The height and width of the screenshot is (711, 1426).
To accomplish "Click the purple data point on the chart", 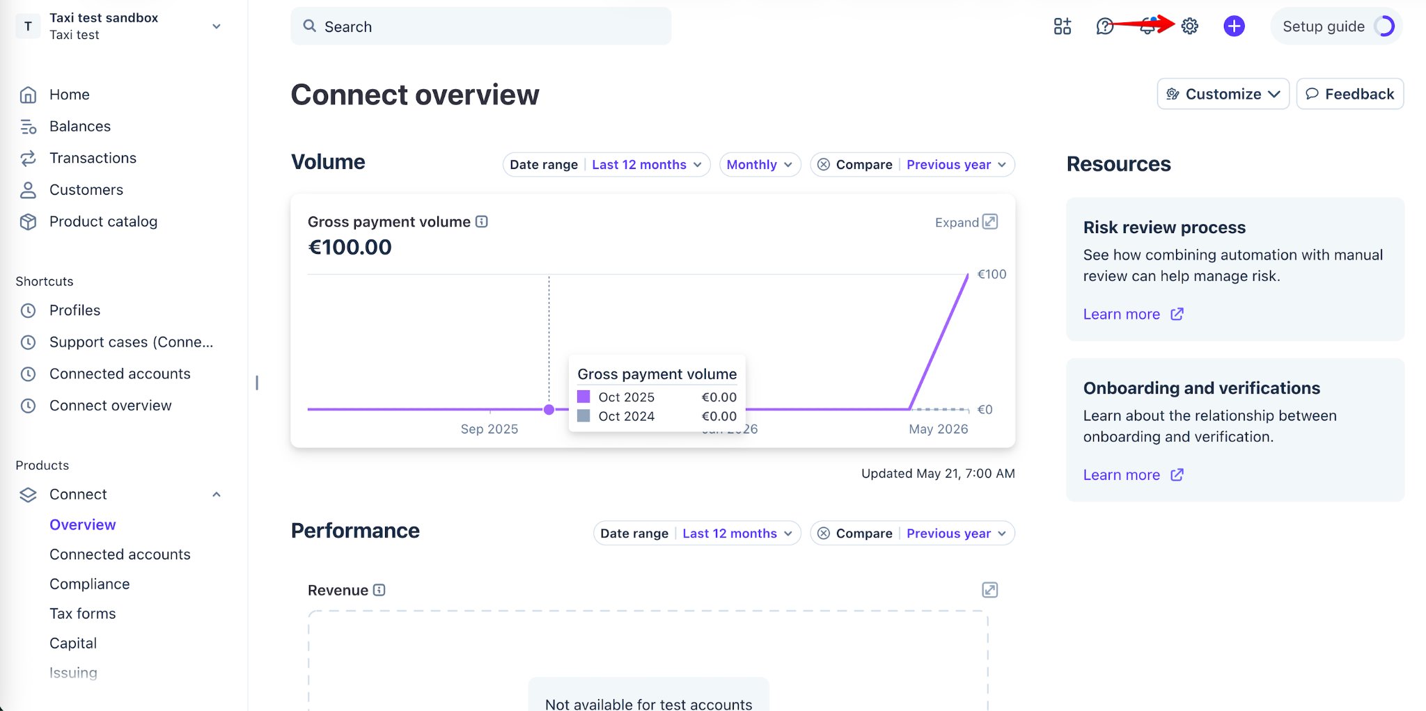I will (549, 410).
